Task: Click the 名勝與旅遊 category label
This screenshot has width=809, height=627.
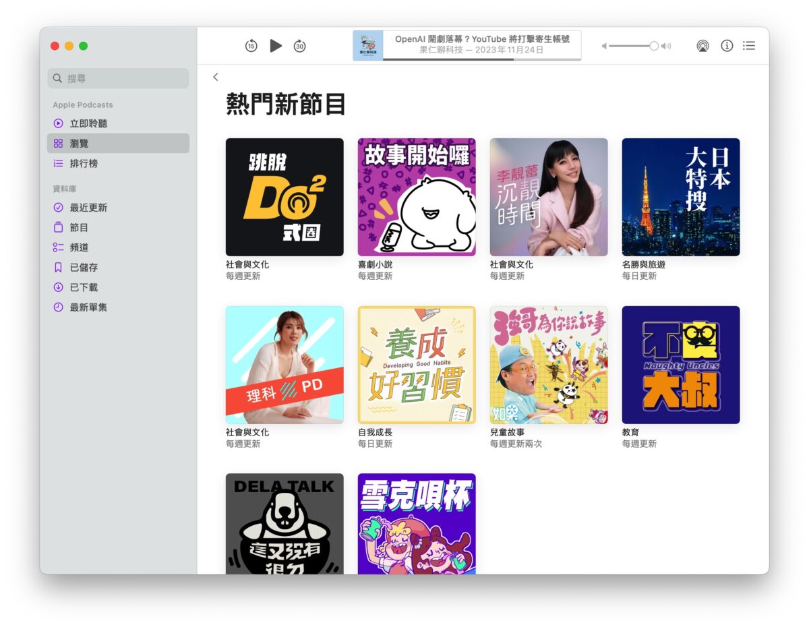Action: (644, 265)
